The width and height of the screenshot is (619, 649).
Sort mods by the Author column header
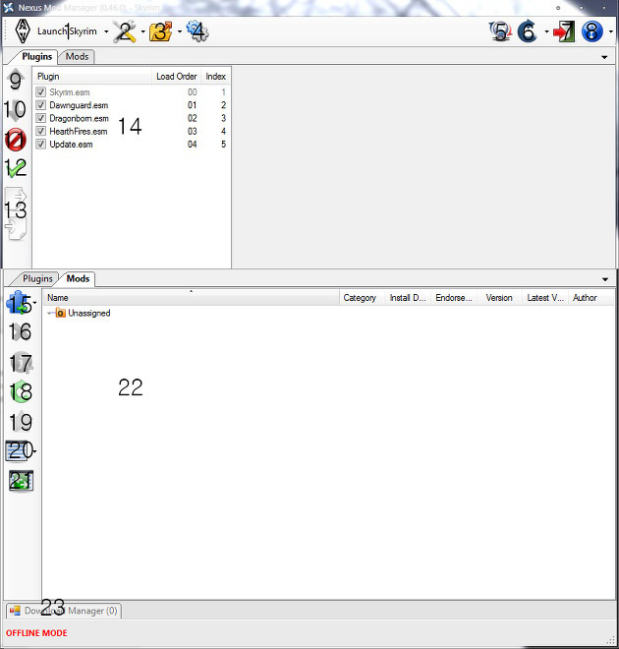[x=591, y=298]
